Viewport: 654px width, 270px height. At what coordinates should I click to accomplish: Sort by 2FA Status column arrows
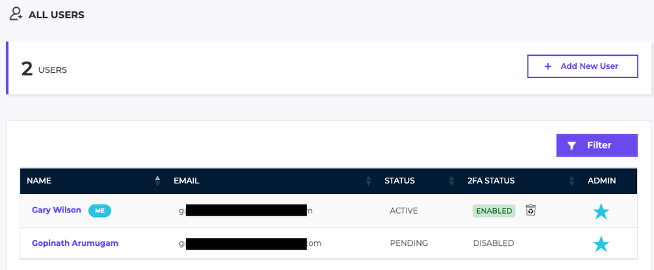point(570,180)
